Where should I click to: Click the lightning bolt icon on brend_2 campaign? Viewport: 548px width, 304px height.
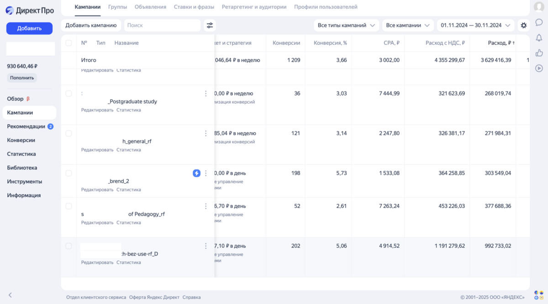[x=196, y=173]
